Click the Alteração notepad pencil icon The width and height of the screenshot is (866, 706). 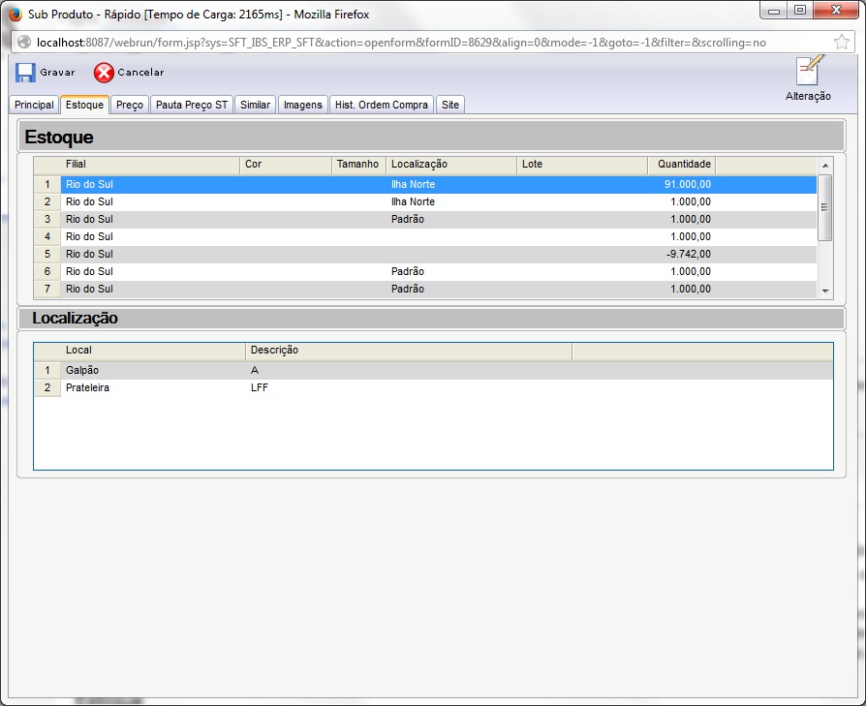[x=808, y=70]
